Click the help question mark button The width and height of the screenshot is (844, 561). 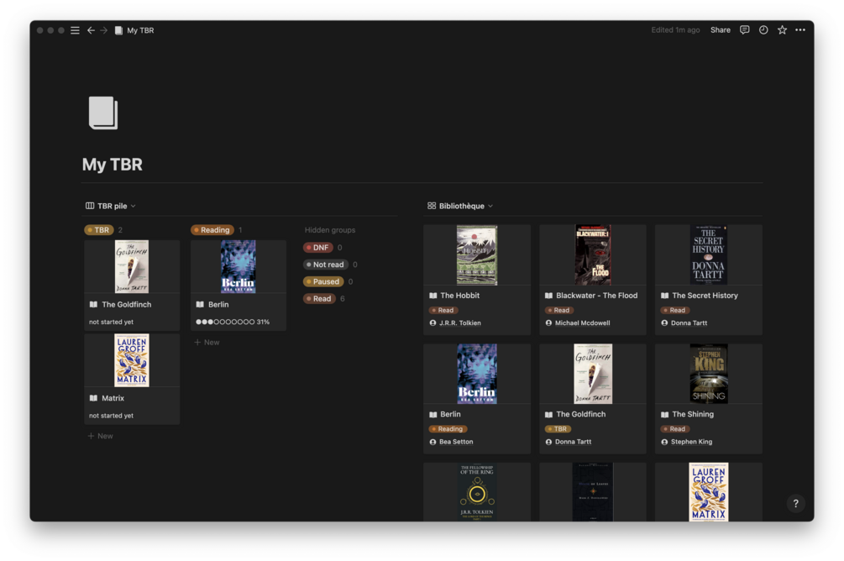click(795, 503)
